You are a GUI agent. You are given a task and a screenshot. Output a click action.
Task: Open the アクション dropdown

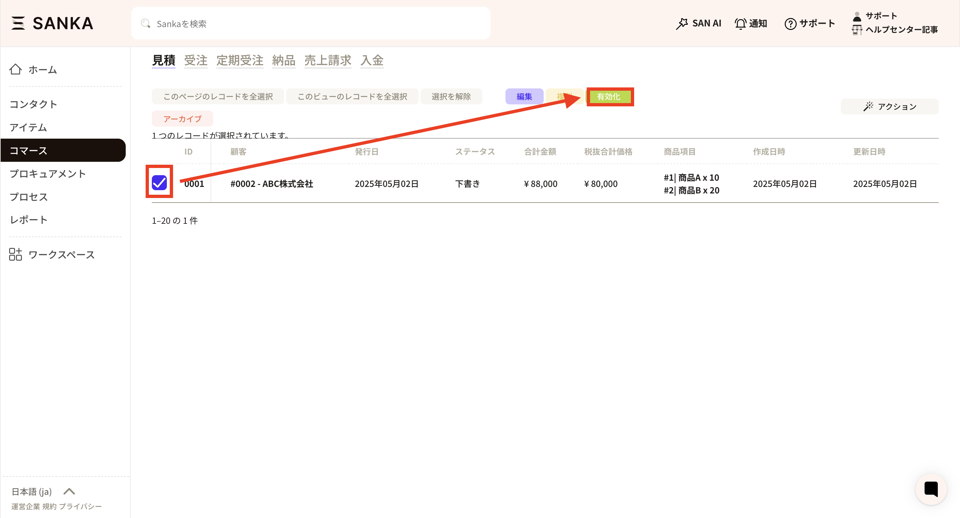[889, 107]
